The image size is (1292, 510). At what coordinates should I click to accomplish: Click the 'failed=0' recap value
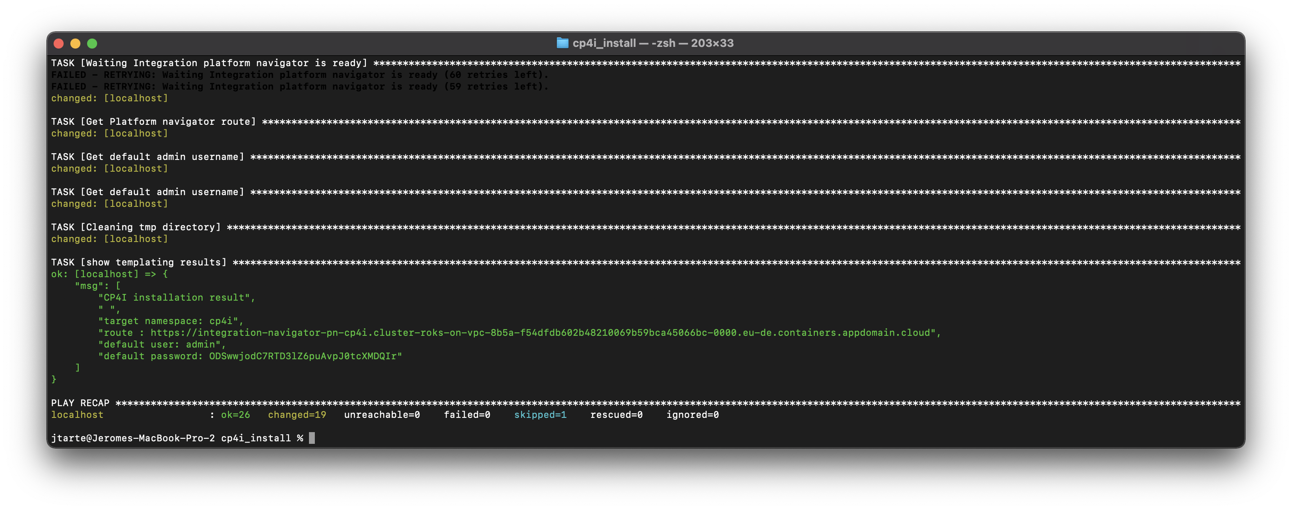466,415
